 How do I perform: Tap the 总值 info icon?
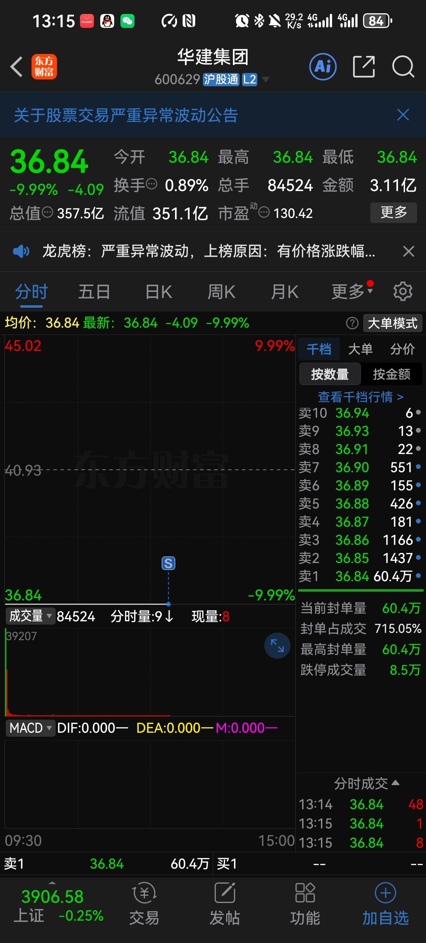(x=47, y=212)
